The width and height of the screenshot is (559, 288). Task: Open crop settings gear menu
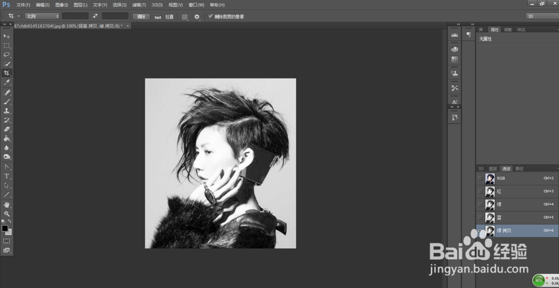197,16
